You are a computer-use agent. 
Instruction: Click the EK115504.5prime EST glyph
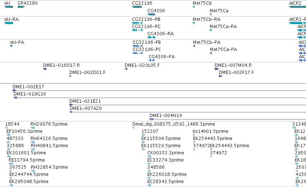click(143, 142)
